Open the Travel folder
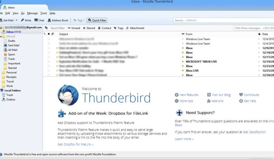Screen dimensions: 274x159 [10, 82]
